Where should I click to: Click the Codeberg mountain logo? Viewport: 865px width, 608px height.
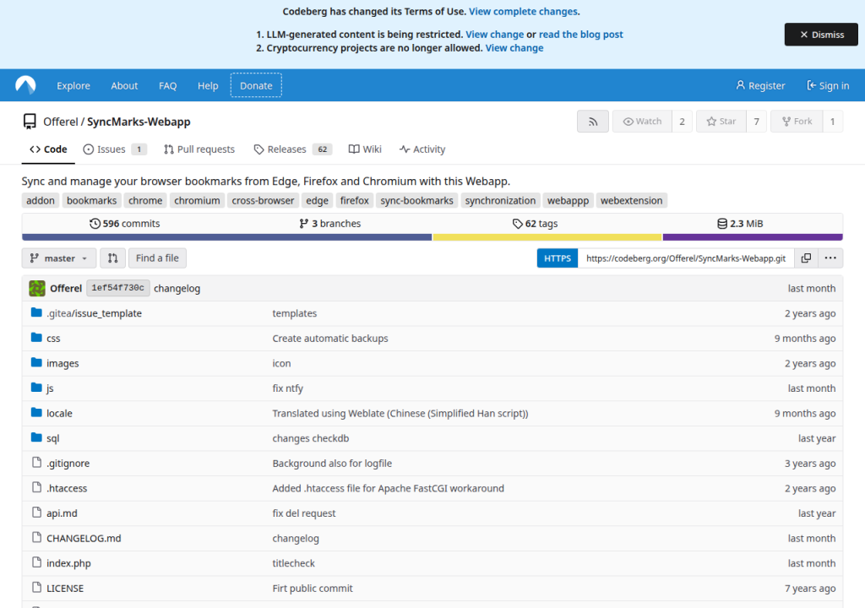(x=25, y=85)
